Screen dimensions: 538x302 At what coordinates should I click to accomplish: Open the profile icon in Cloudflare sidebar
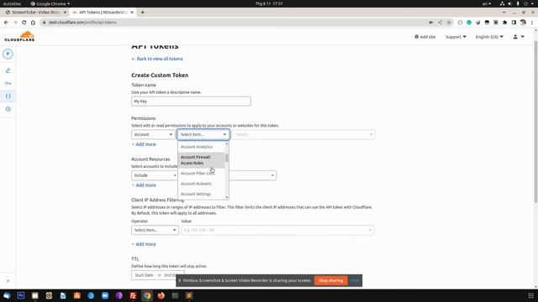pos(8,54)
